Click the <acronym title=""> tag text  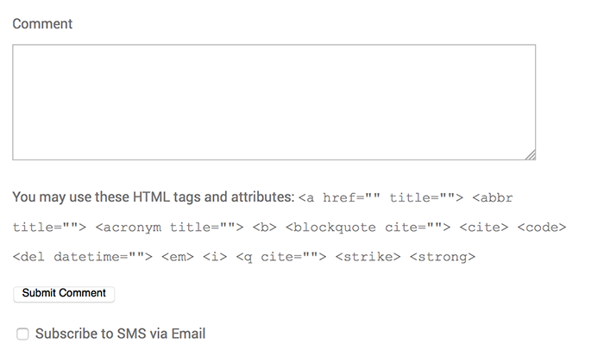(169, 228)
